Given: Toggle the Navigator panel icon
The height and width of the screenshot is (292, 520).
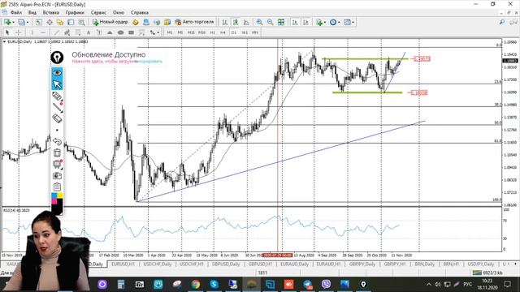Looking at the screenshot, I should (x=60, y=22).
